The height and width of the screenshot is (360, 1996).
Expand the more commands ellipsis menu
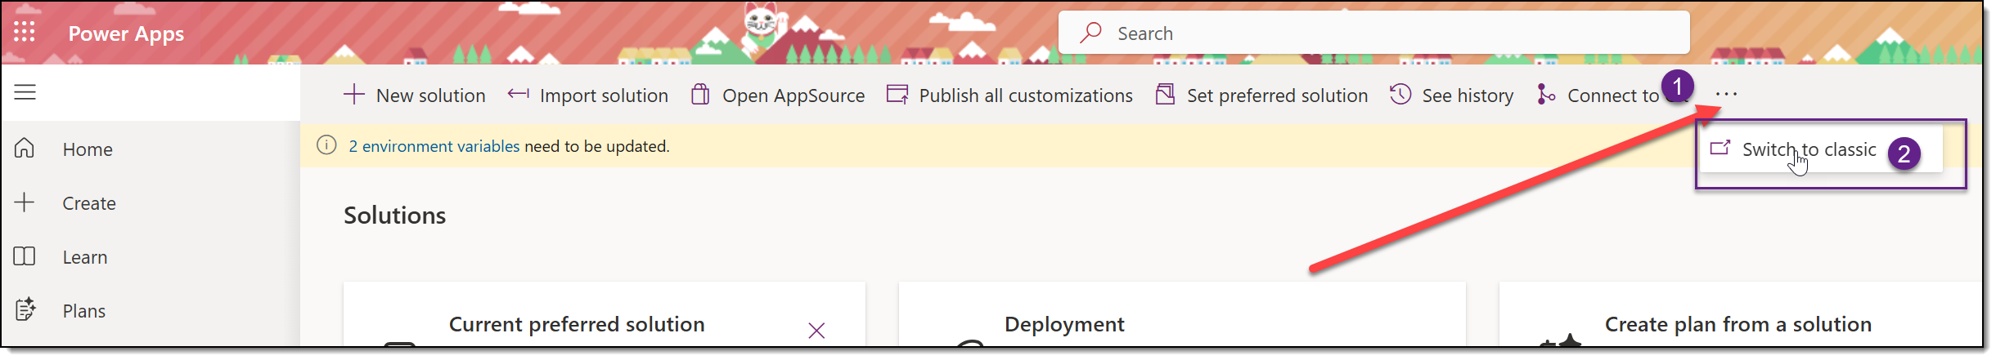coord(1726,95)
